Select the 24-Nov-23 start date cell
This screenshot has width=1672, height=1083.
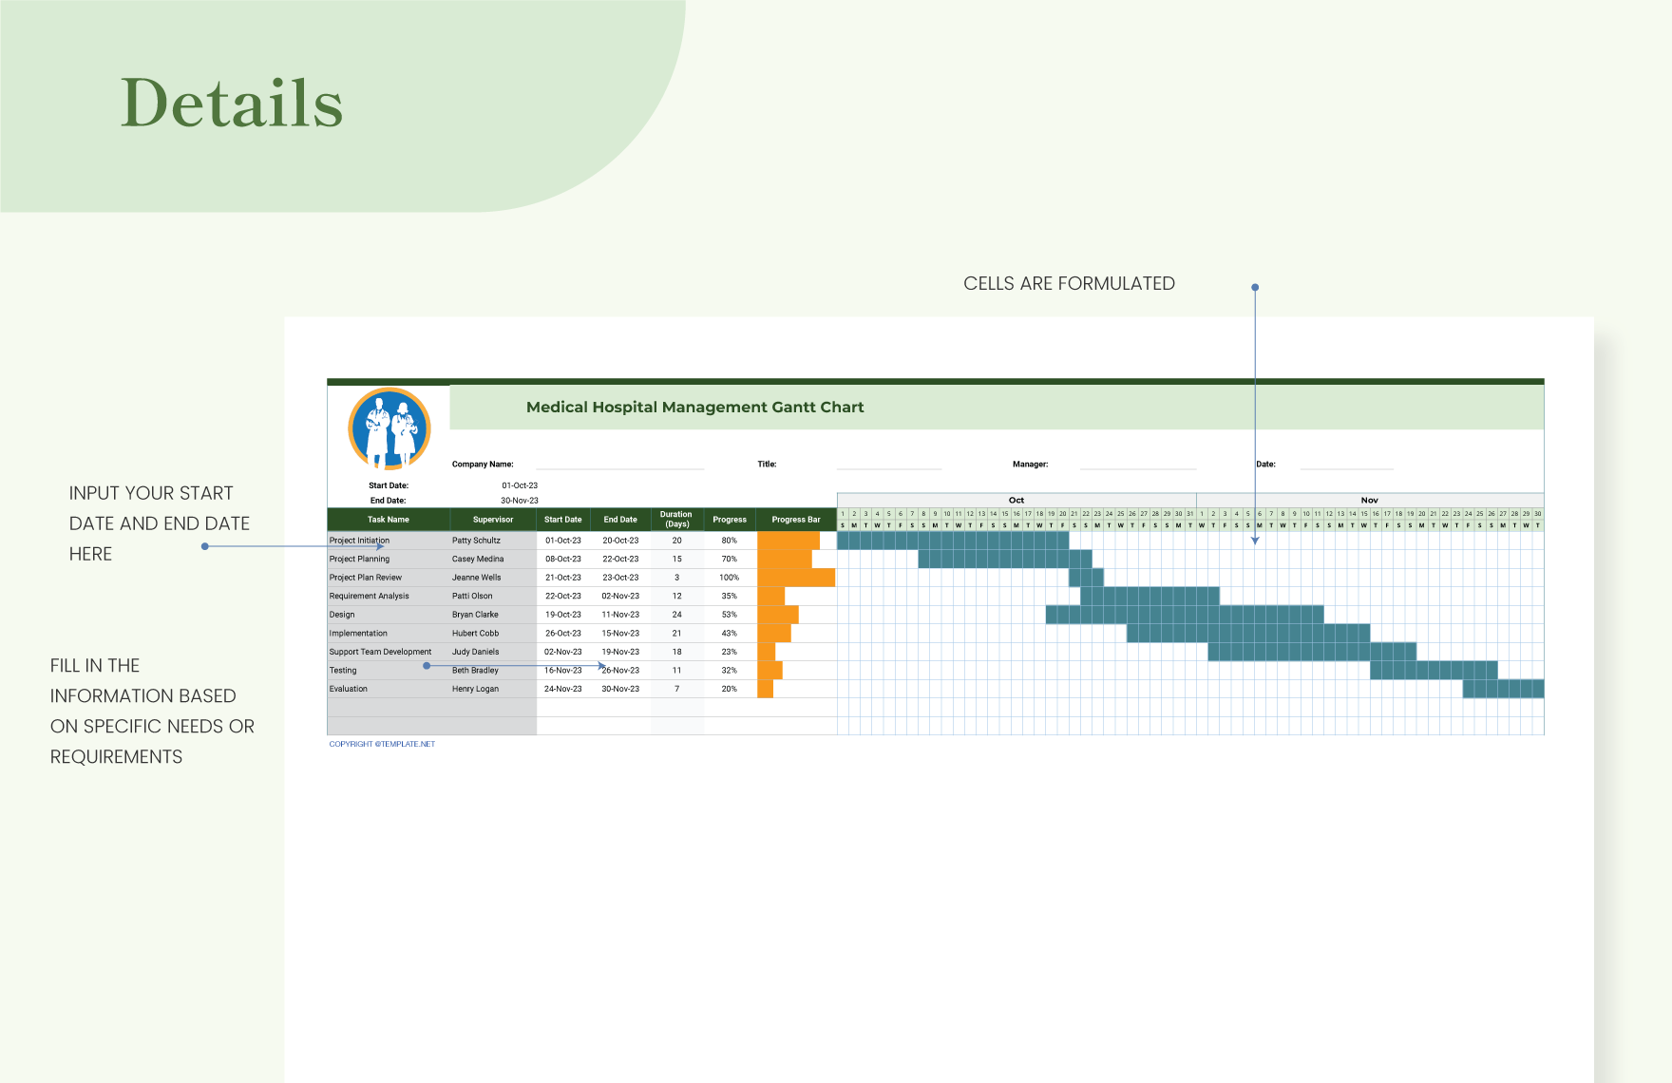pos(563,689)
